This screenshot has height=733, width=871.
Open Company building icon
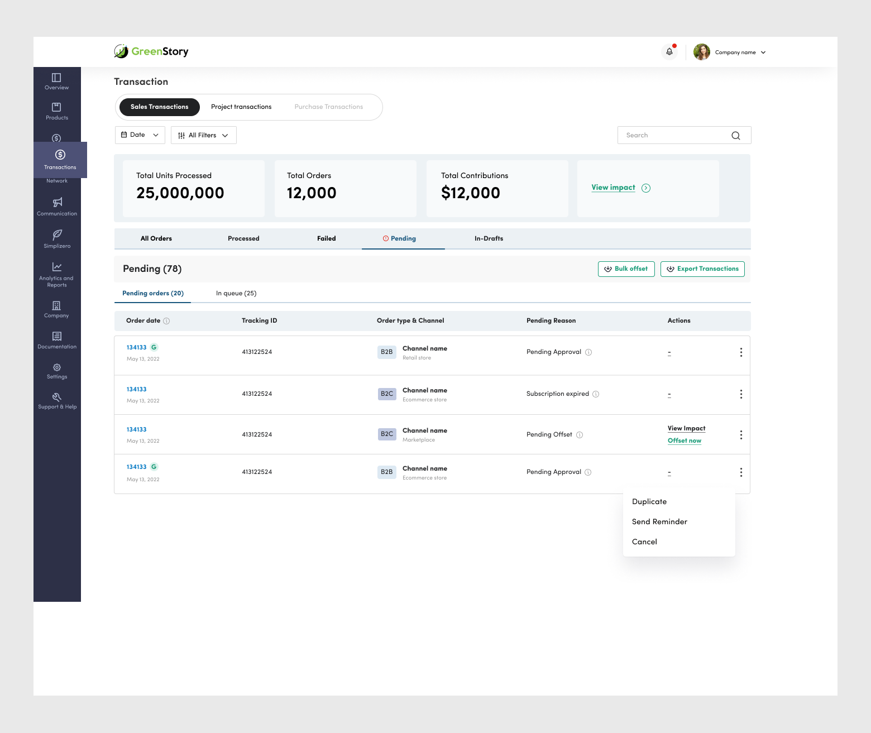pyautogui.click(x=56, y=305)
